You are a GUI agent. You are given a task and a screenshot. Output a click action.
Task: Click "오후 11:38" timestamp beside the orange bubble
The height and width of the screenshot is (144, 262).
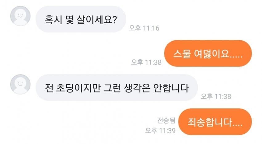(x=146, y=62)
